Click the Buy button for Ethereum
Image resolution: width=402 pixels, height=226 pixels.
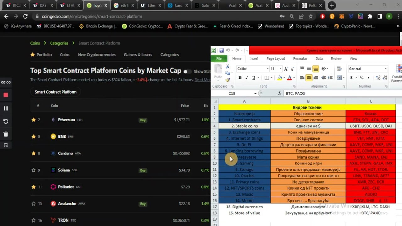point(143,120)
